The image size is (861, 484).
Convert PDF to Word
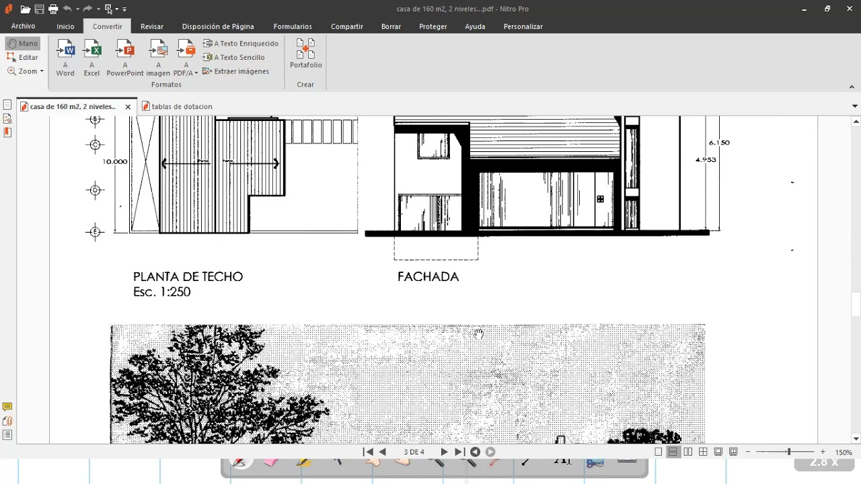[x=65, y=58]
